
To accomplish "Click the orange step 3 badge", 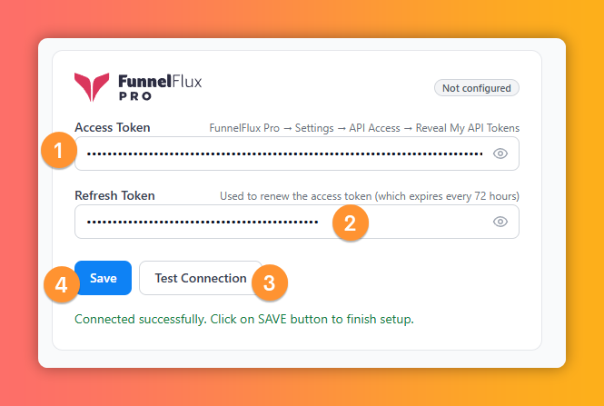I will (269, 282).
